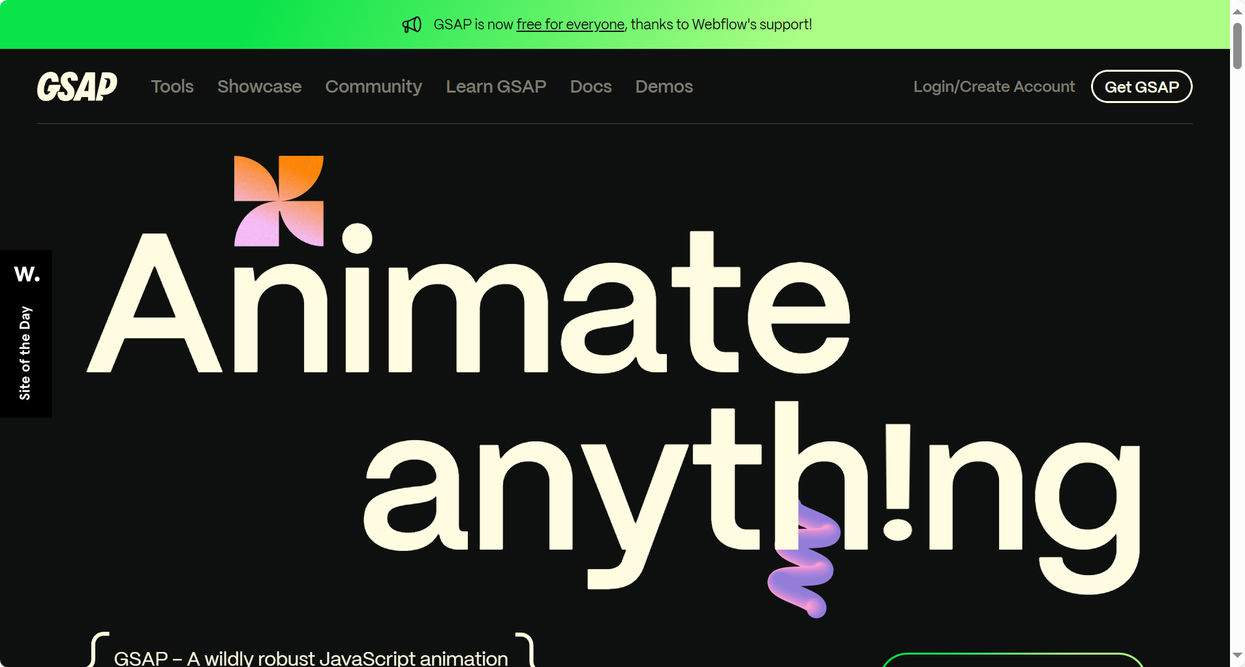Click the megaphone announcement icon
This screenshot has width=1245, height=667.
pos(412,25)
